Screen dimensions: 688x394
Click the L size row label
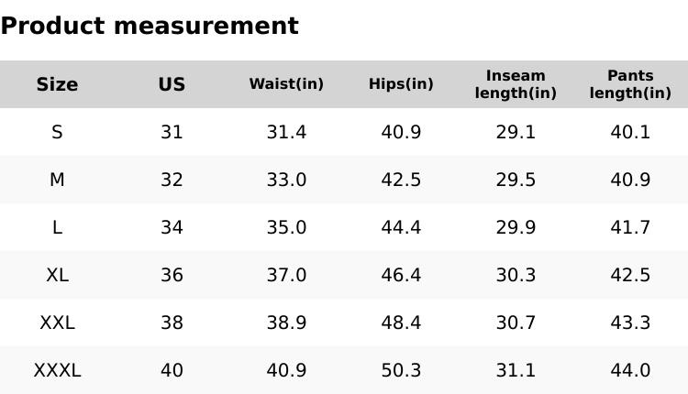click(57, 227)
